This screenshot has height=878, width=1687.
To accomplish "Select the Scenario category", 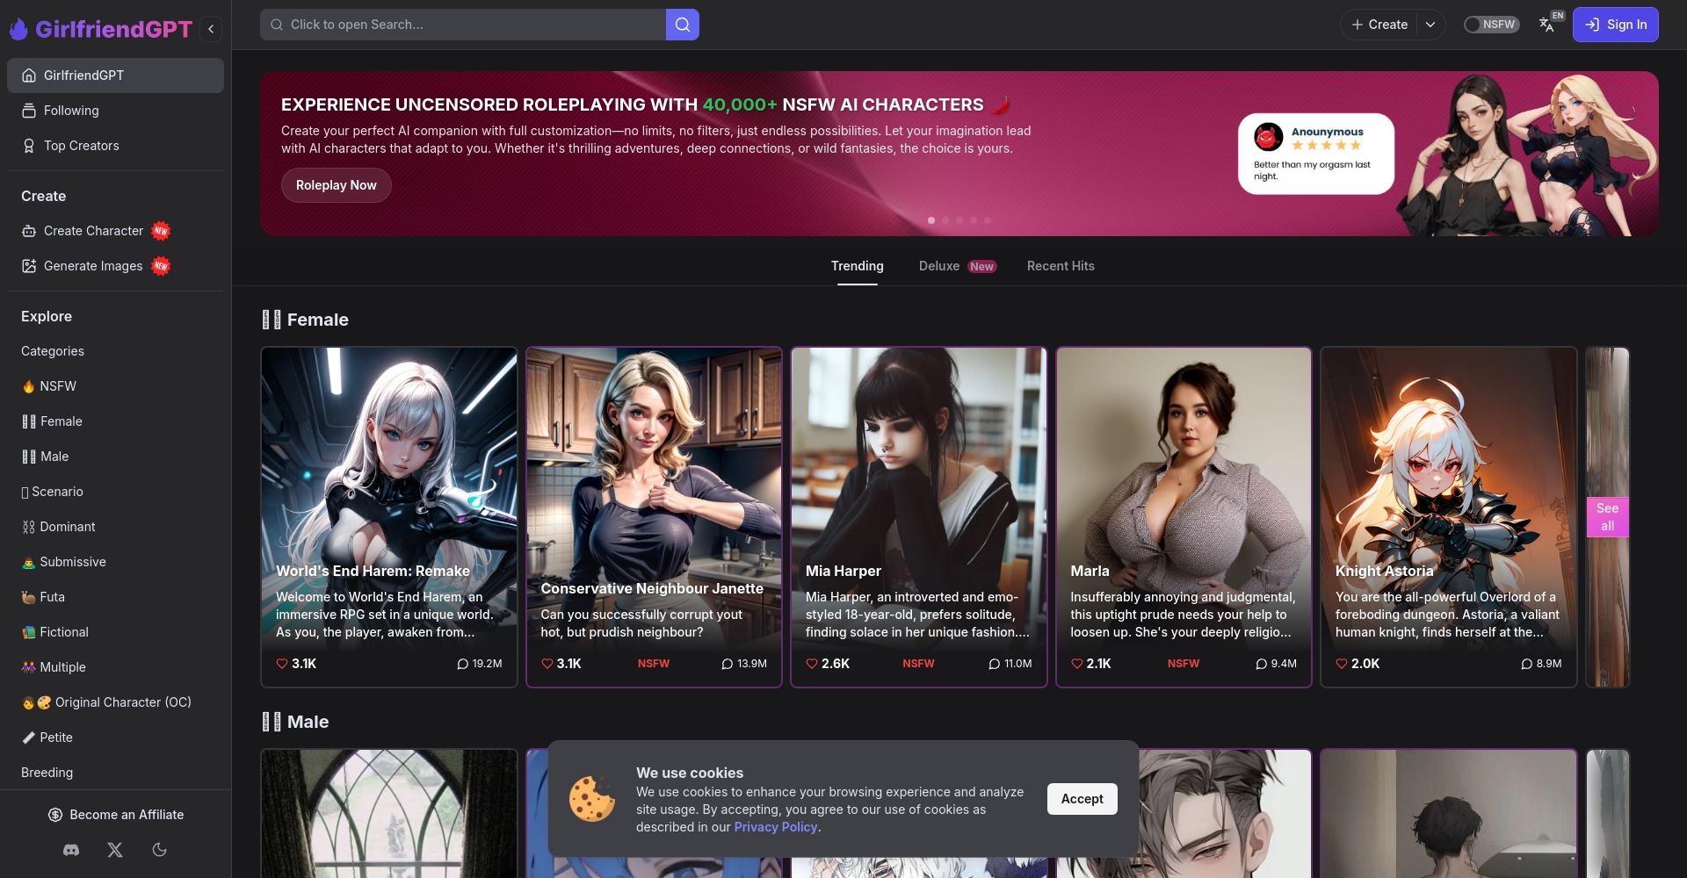I will (x=115, y=492).
